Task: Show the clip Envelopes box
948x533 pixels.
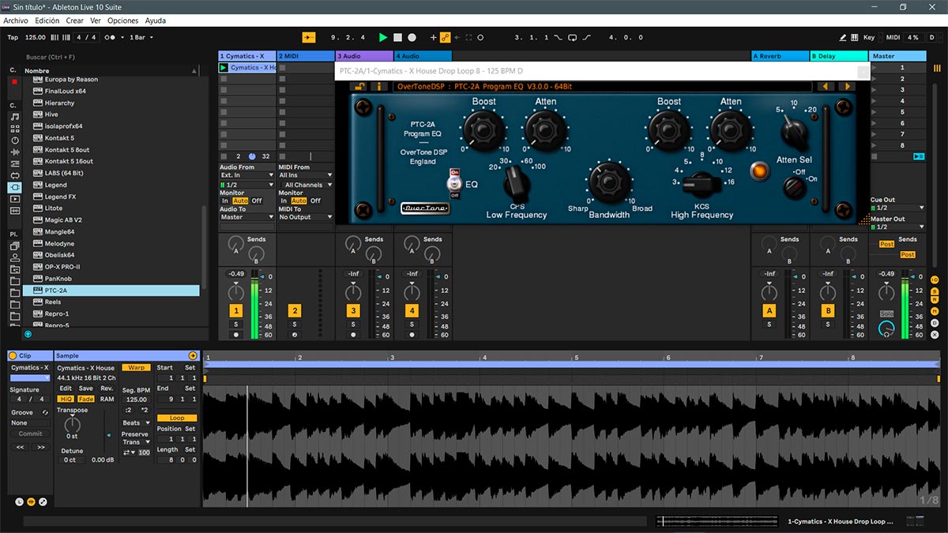Action: (x=43, y=503)
